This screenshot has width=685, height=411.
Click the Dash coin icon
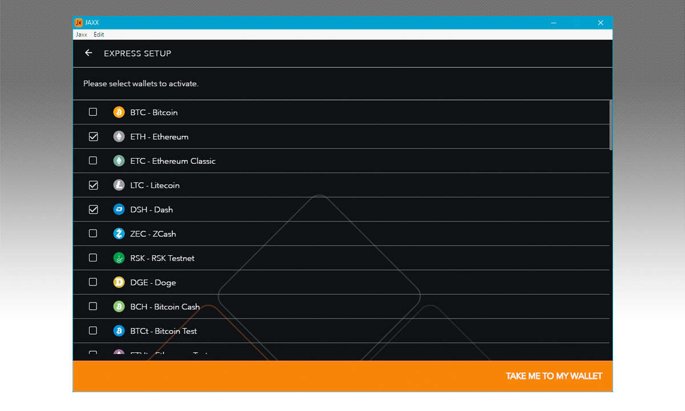click(119, 209)
